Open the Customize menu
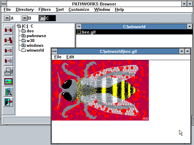The width and height of the screenshot is (194, 145). (x=79, y=9)
